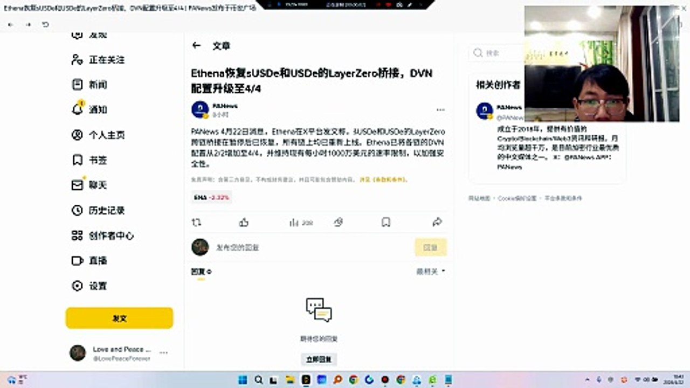
Task: Open the 最相关 sort dropdown
Action: click(431, 272)
